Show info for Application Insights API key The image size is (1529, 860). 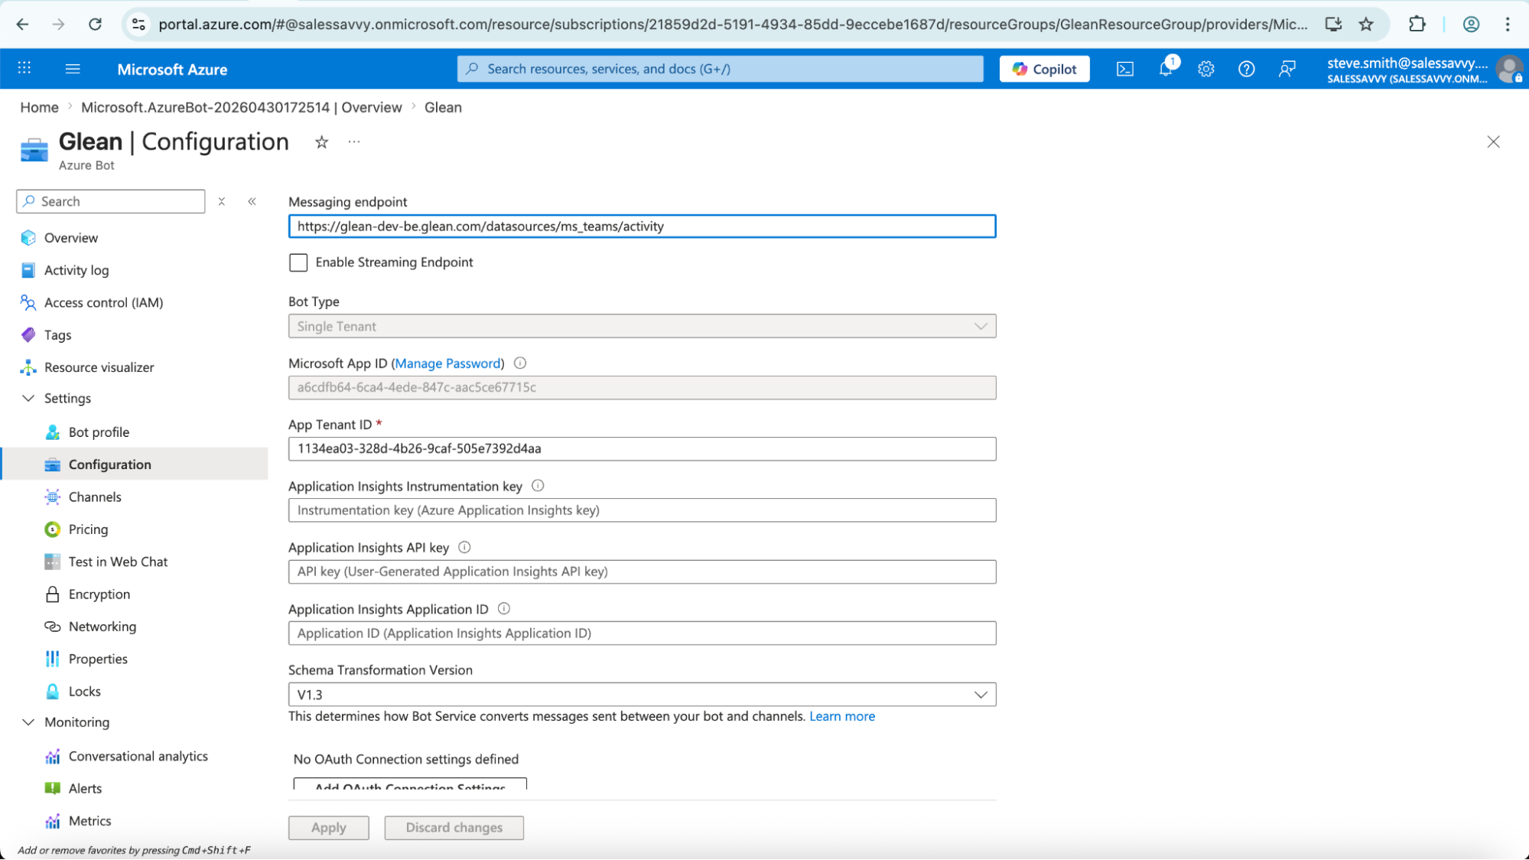(464, 547)
